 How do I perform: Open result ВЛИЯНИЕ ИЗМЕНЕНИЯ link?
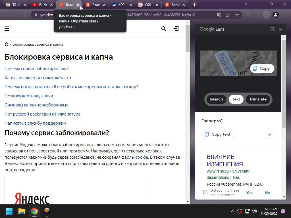228,161
